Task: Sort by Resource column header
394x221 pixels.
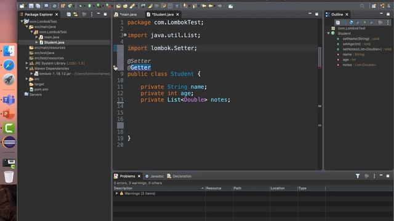Action: tap(219, 188)
